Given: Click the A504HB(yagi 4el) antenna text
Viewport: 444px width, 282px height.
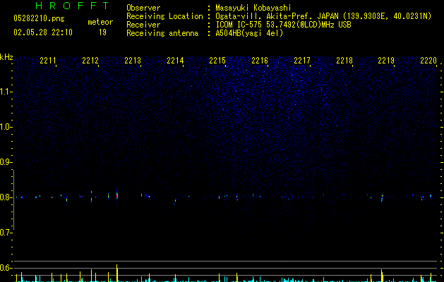Looking at the screenshot, I should (249, 33).
